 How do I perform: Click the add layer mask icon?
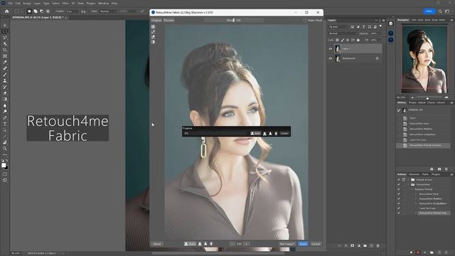[x=353, y=245]
